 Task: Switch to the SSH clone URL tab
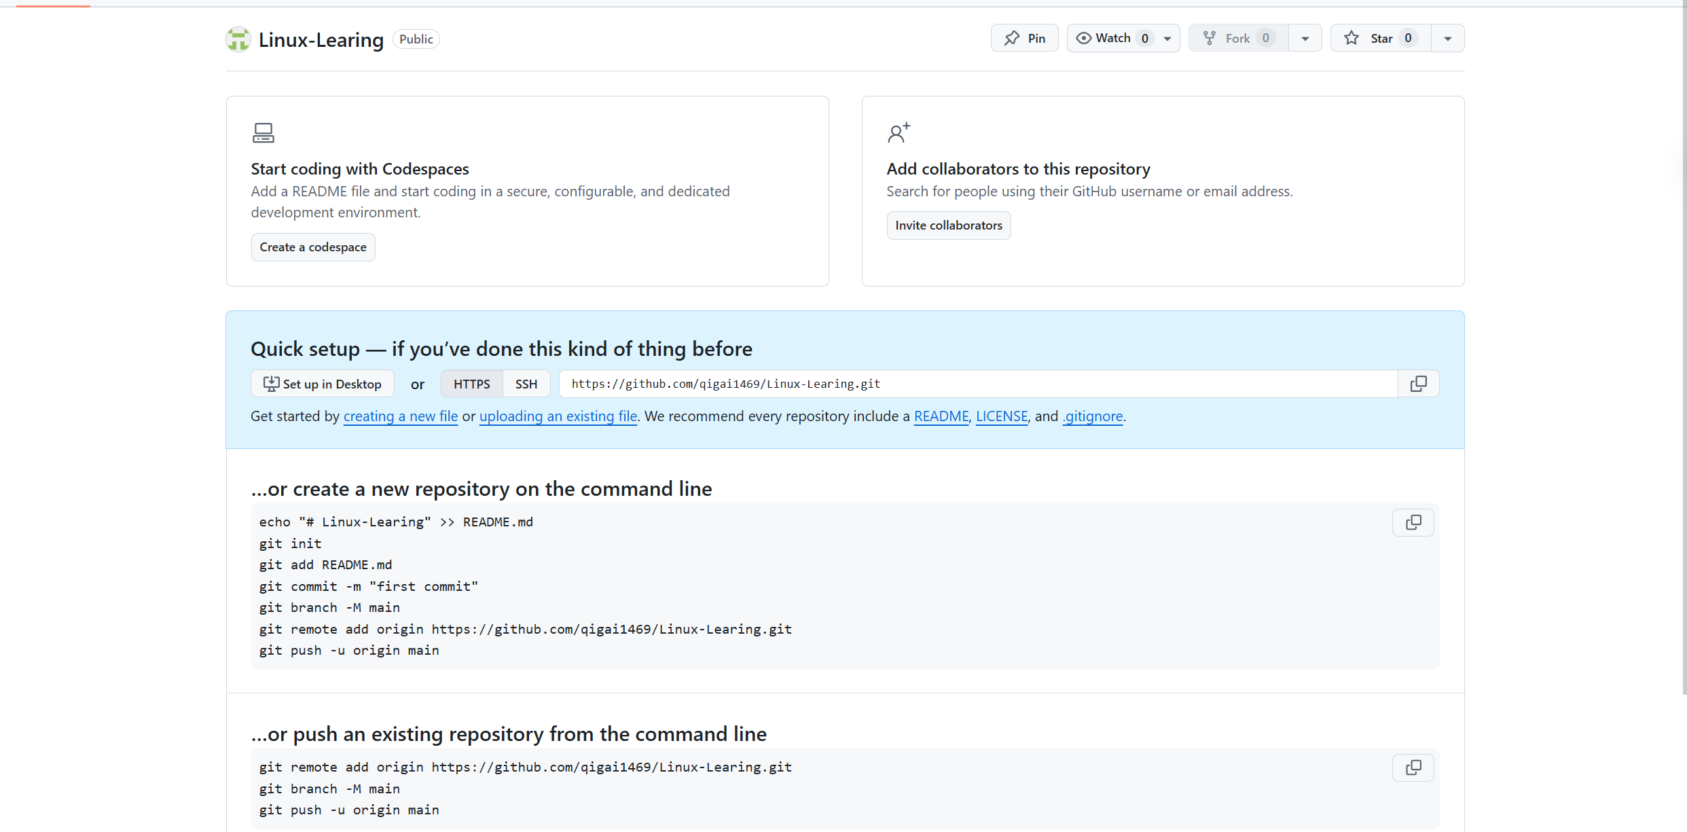pos(526,384)
